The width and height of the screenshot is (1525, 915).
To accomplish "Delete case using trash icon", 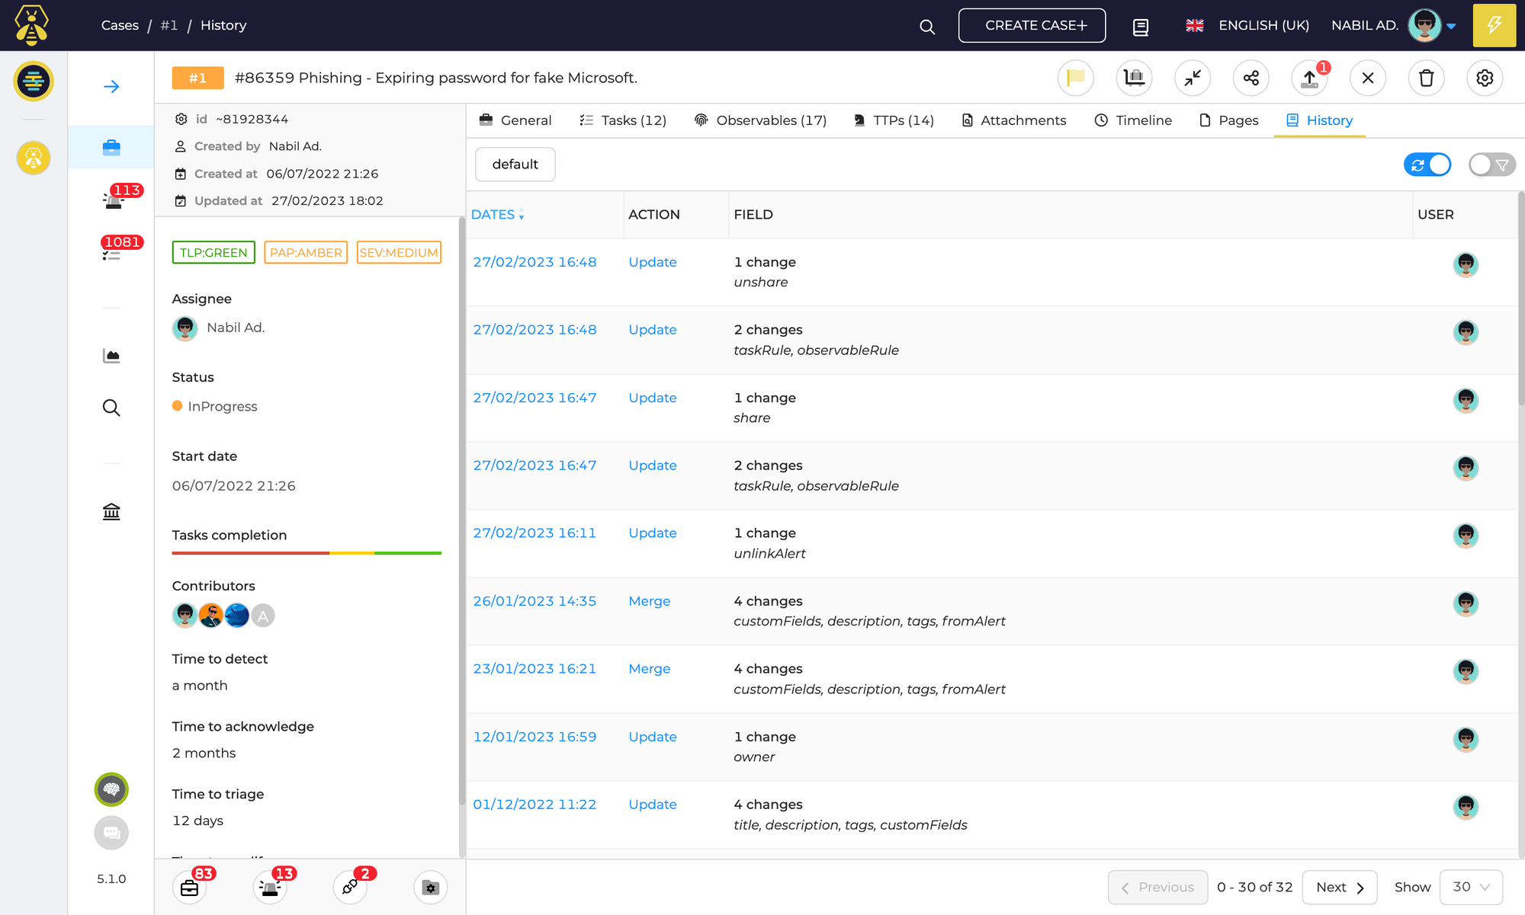I will point(1426,78).
